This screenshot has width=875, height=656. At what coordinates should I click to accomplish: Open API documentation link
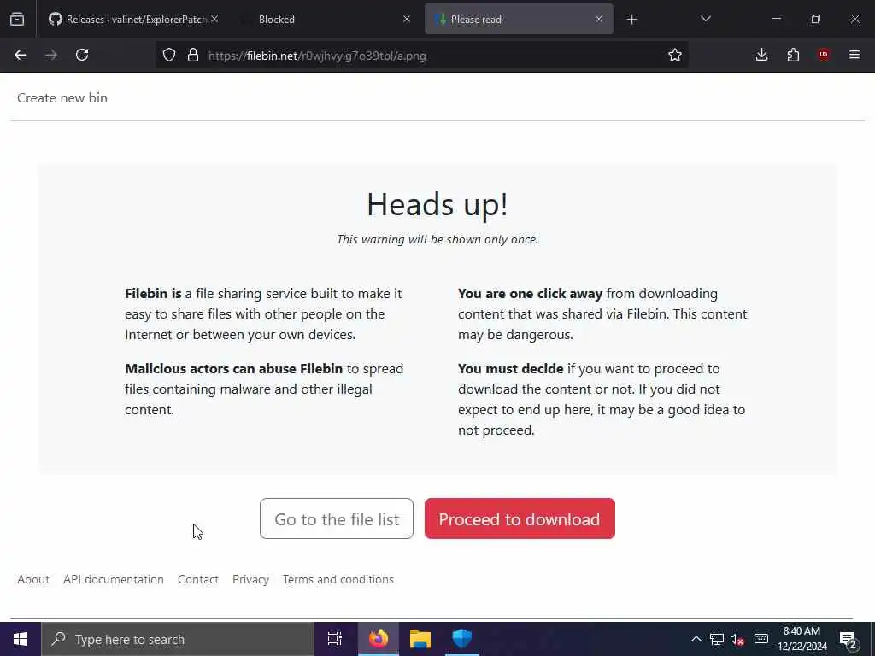point(114,580)
